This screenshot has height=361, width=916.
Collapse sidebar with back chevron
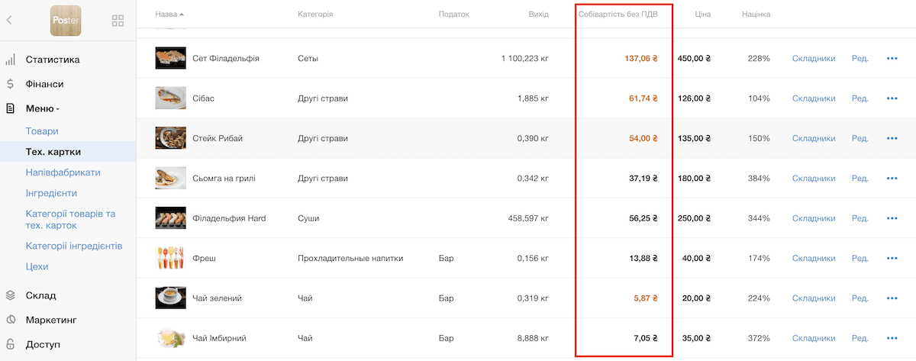click(x=9, y=21)
